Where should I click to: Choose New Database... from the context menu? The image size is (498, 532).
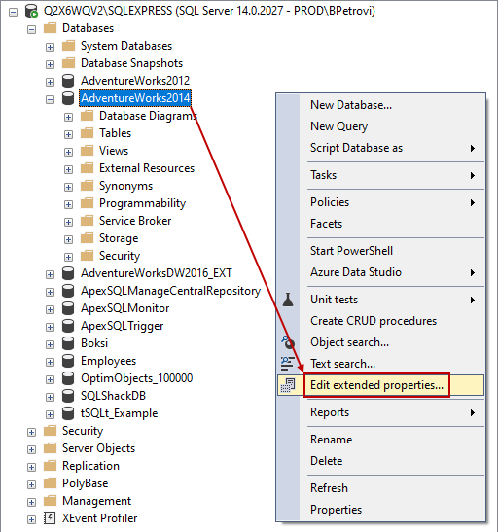click(381, 105)
